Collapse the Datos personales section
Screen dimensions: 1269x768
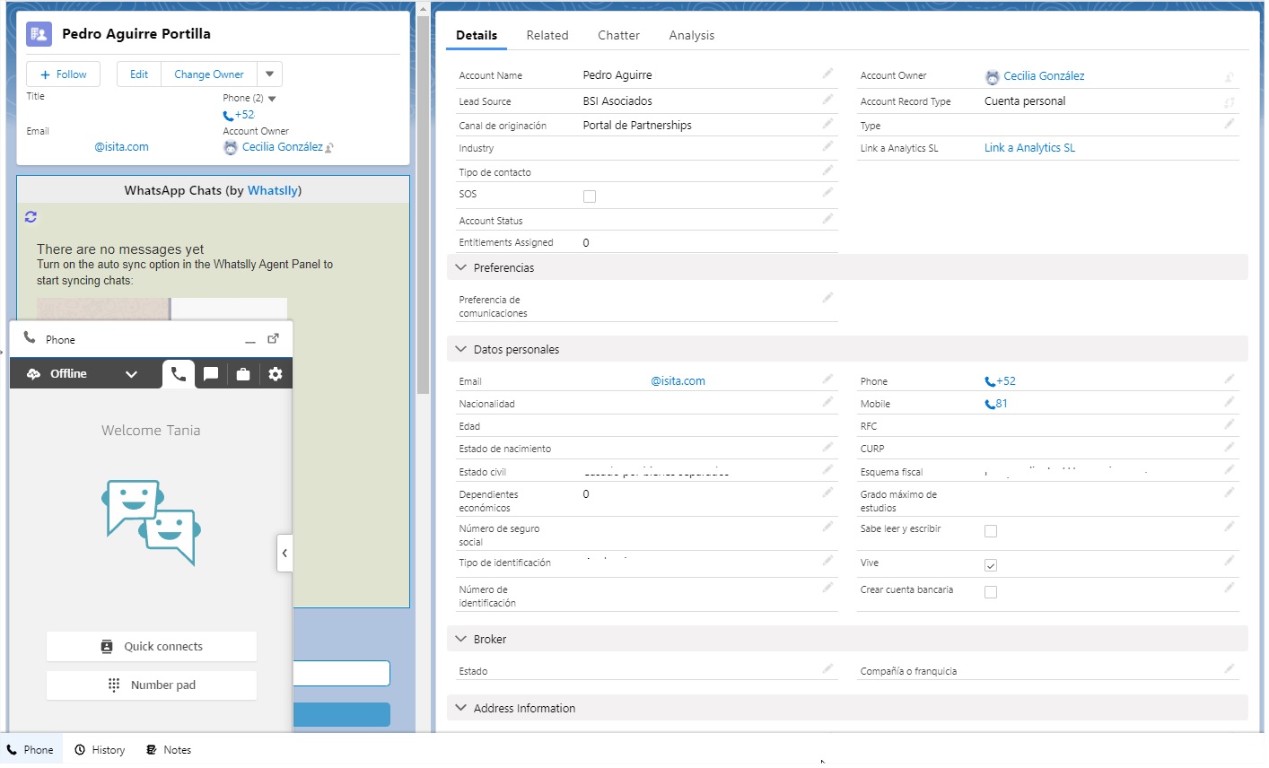point(461,349)
